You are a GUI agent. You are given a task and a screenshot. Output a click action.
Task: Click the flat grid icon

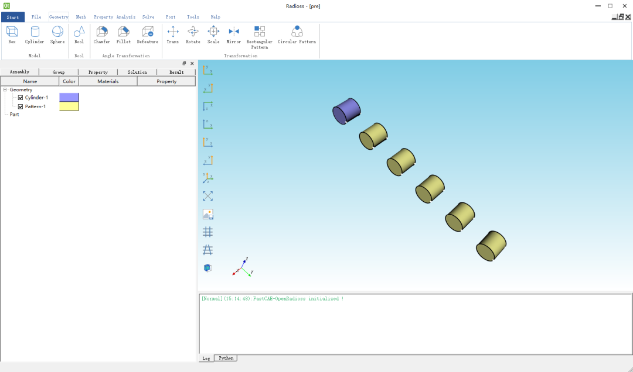pos(207,232)
